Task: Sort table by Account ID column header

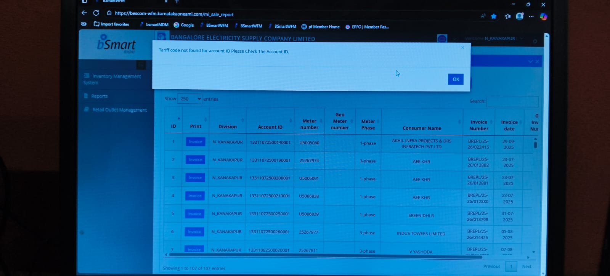Action: pos(270,121)
